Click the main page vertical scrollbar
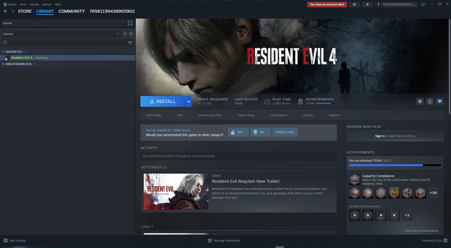 coord(450,67)
